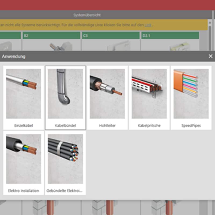215x215 pixels.
Task: Open product thumbnail beneath C3 header
Action: 116,46
